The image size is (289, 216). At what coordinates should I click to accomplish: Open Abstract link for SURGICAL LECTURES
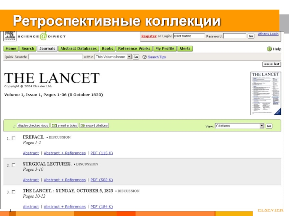click(31, 180)
